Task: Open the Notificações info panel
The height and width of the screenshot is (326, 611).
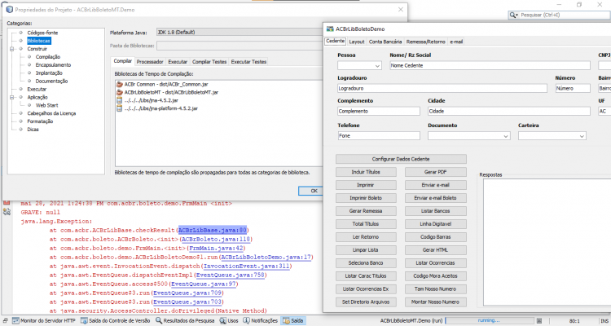Action: [260, 320]
